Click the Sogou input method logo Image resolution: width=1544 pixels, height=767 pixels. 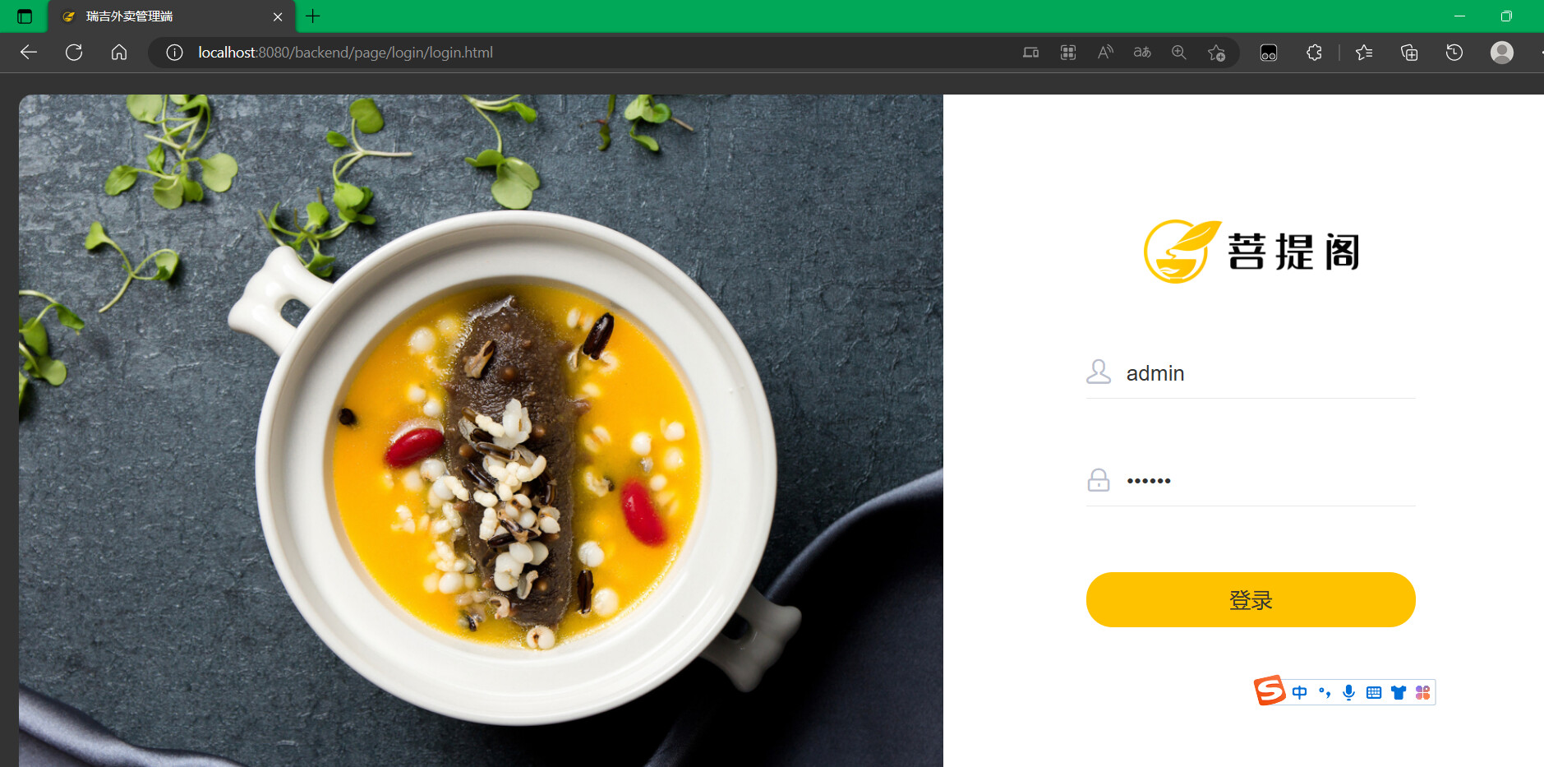pyautogui.click(x=1269, y=691)
